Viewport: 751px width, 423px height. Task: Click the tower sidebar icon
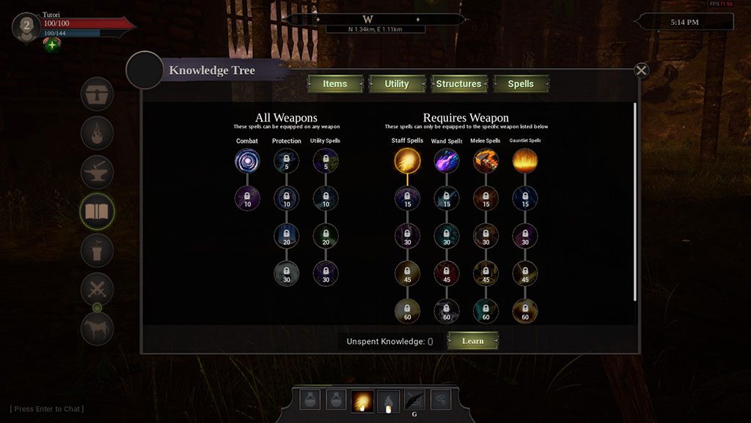[x=98, y=250]
